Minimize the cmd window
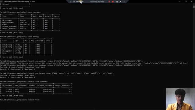Image resolution: width=195 pixels, height=110 pixels. click(179, 2)
